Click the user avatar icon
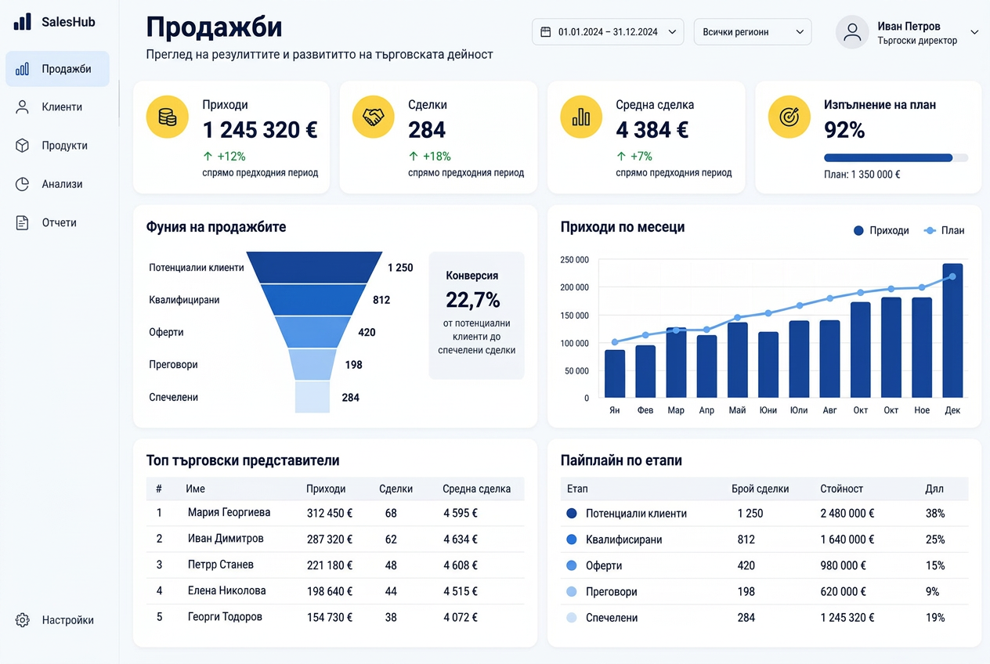This screenshot has height=664, width=990. [x=852, y=32]
